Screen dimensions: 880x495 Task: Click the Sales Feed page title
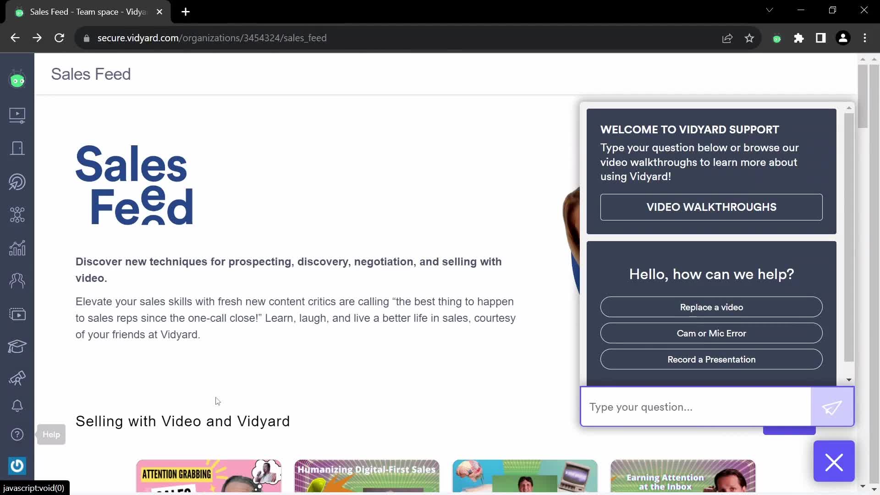(91, 74)
